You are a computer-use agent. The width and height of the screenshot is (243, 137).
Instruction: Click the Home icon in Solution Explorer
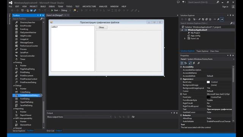point(189,19)
